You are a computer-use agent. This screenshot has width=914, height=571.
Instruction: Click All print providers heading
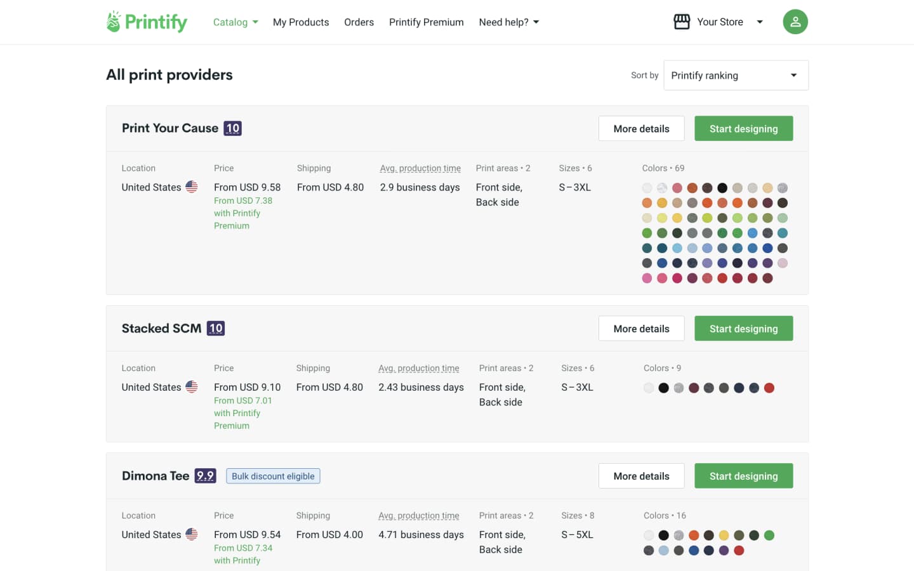169,75
